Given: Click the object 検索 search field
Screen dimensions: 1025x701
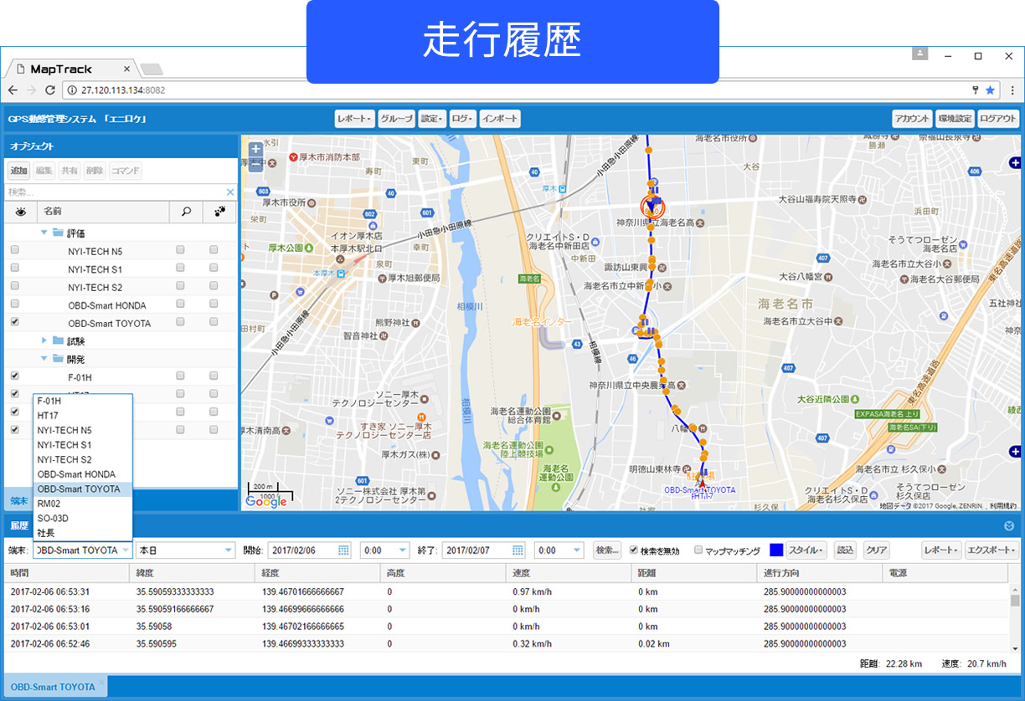Looking at the screenshot, I should point(116,192).
